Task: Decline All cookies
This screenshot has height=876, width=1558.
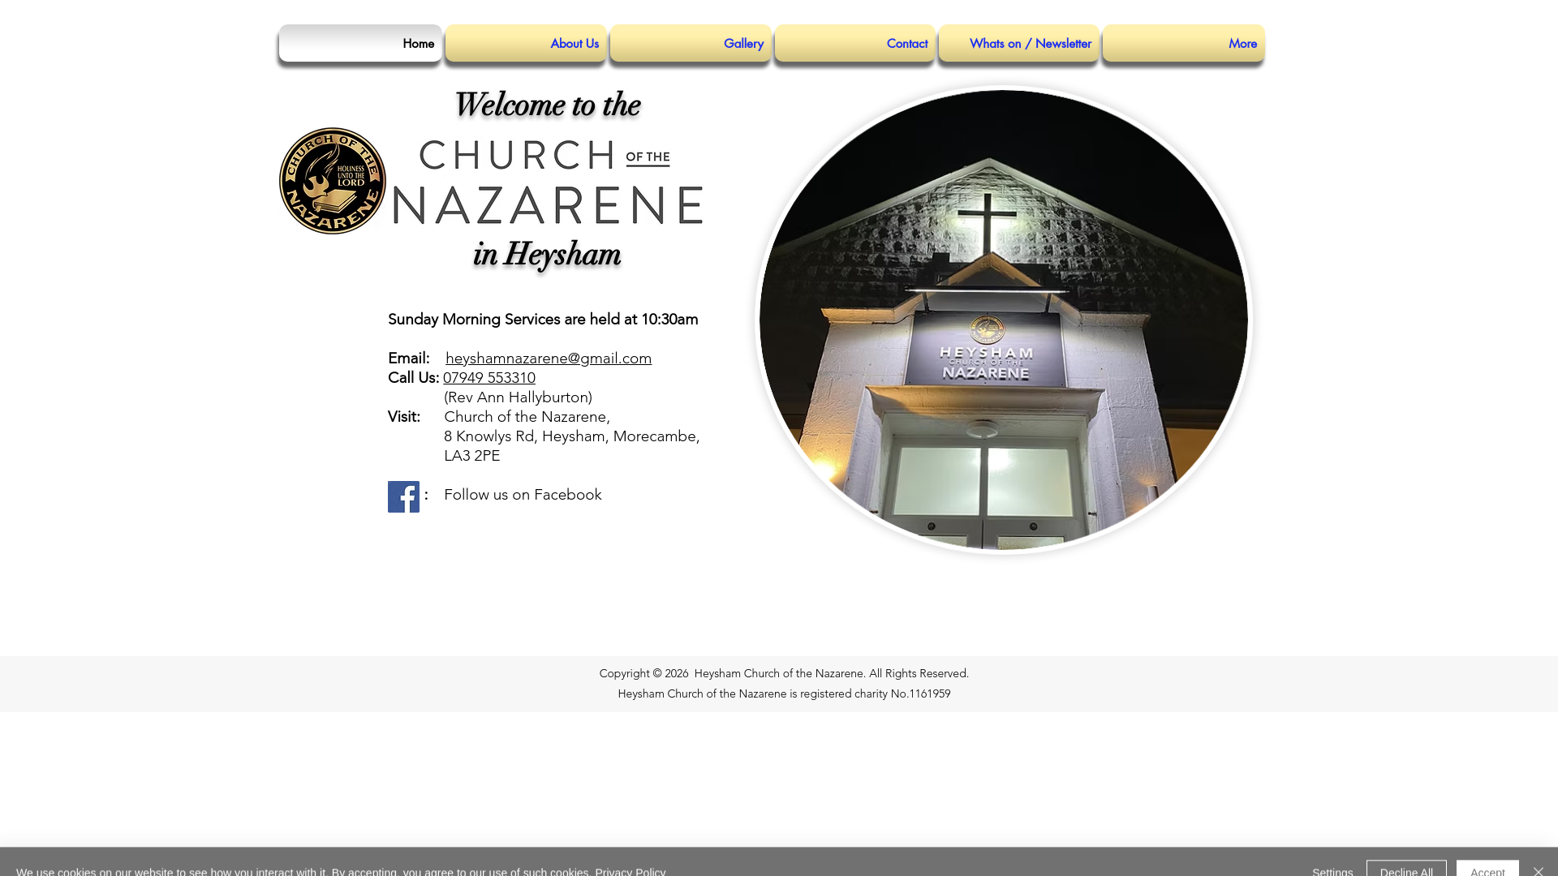Action: click(1406, 869)
